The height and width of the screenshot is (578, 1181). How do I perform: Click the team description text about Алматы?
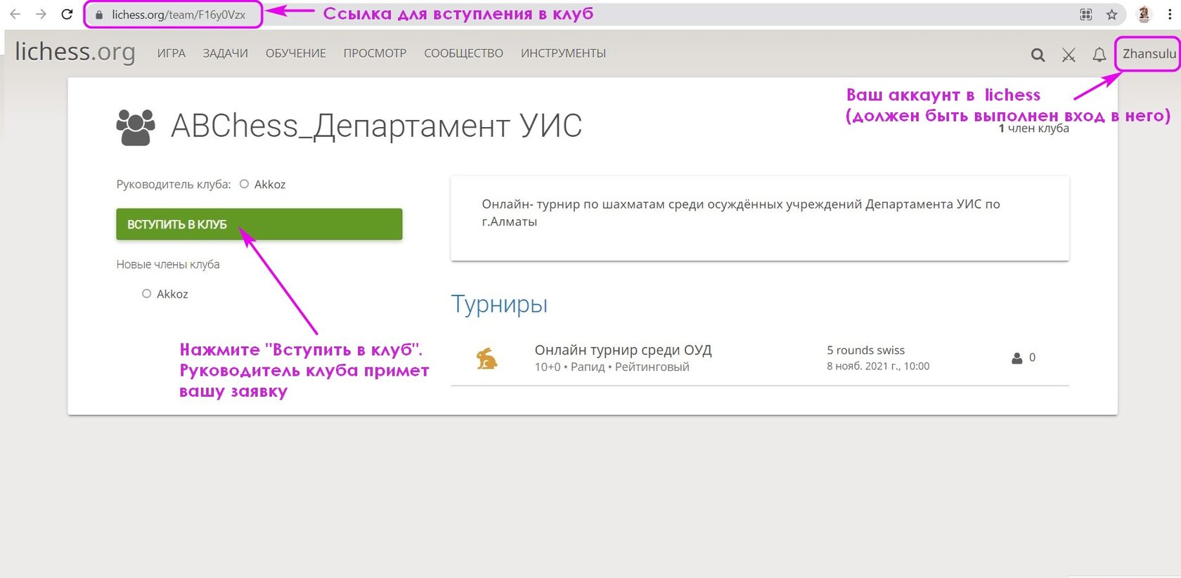click(740, 213)
